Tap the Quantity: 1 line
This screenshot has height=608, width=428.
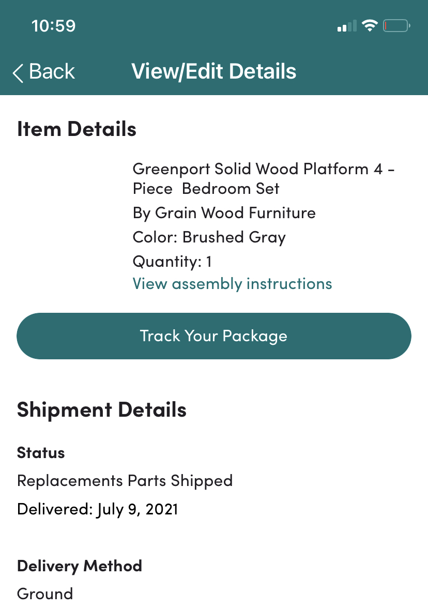coord(172,261)
